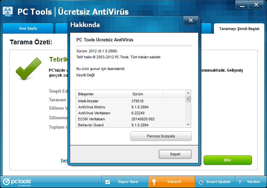The width and height of the screenshot is (267, 188).
Task: Select the Behavior Guard row
Action: (x=130, y=125)
